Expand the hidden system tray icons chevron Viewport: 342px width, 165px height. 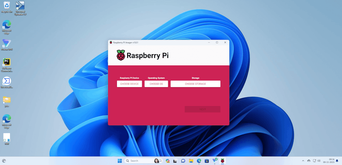(x=303, y=161)
